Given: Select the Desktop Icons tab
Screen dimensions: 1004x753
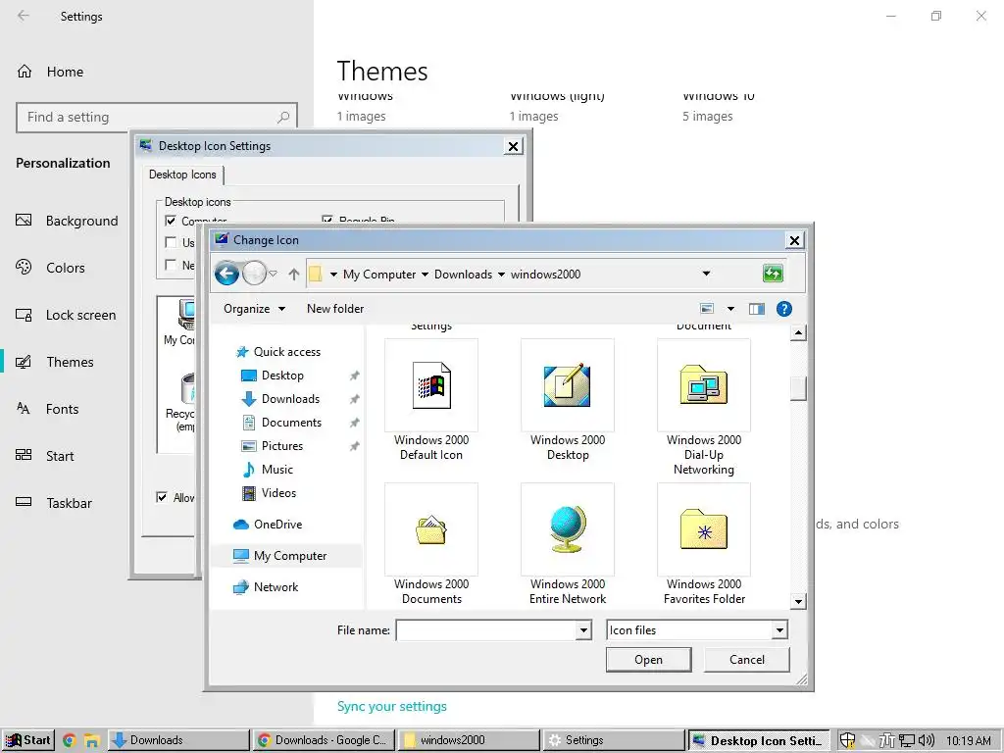Looking at the screenshot, I should pyautogui.click(x=182, y=175).
